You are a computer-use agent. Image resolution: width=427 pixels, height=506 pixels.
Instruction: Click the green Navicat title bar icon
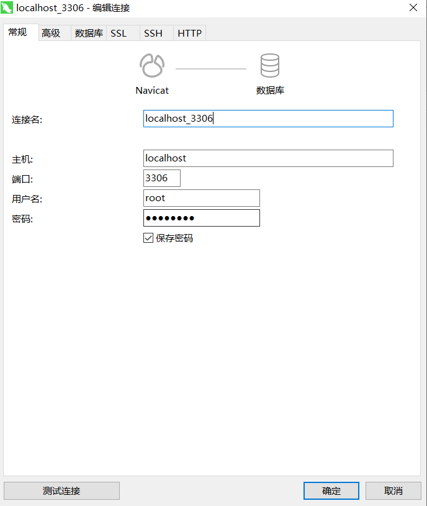[x=9, y=8]
